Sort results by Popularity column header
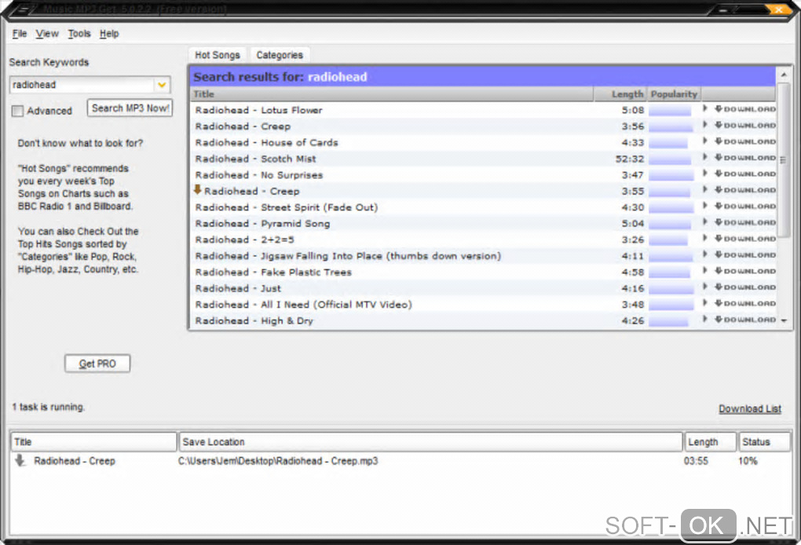The image size is (801, 545). [674, 94]
